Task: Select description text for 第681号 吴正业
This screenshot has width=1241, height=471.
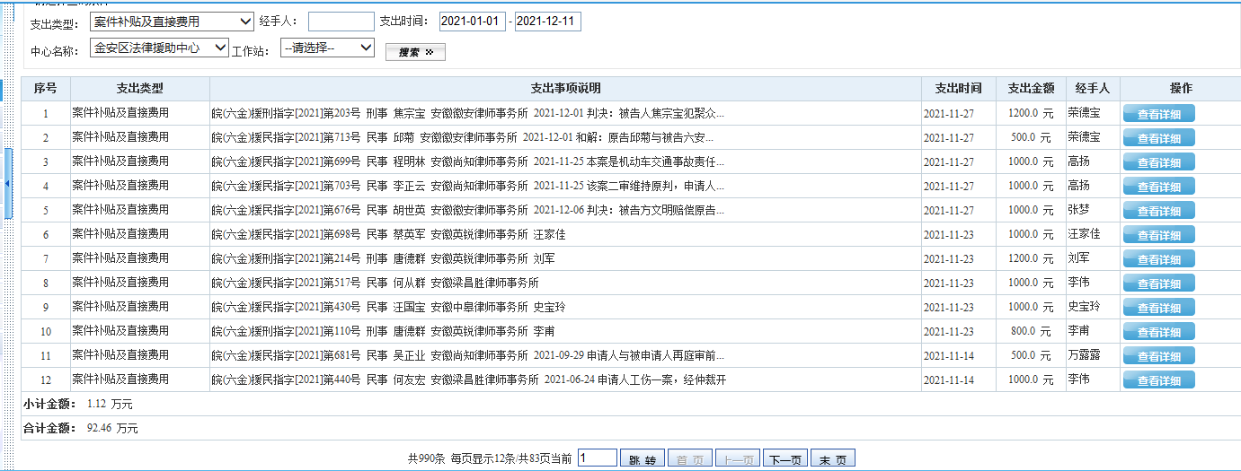Action: point(467,356)
